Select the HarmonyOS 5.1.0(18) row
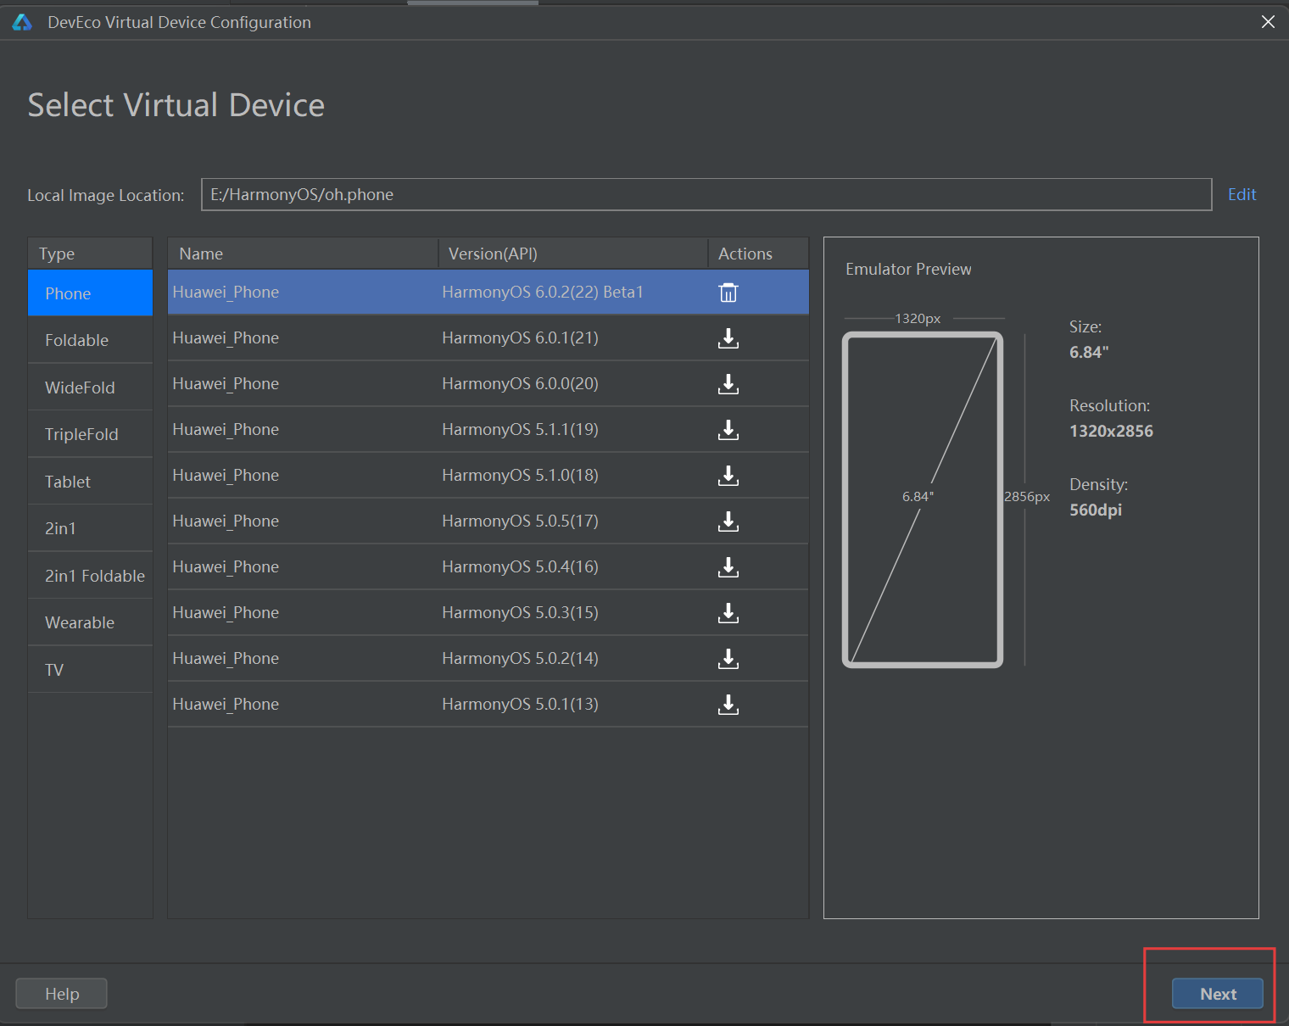1289x1026 pixels. click(488, 476)
